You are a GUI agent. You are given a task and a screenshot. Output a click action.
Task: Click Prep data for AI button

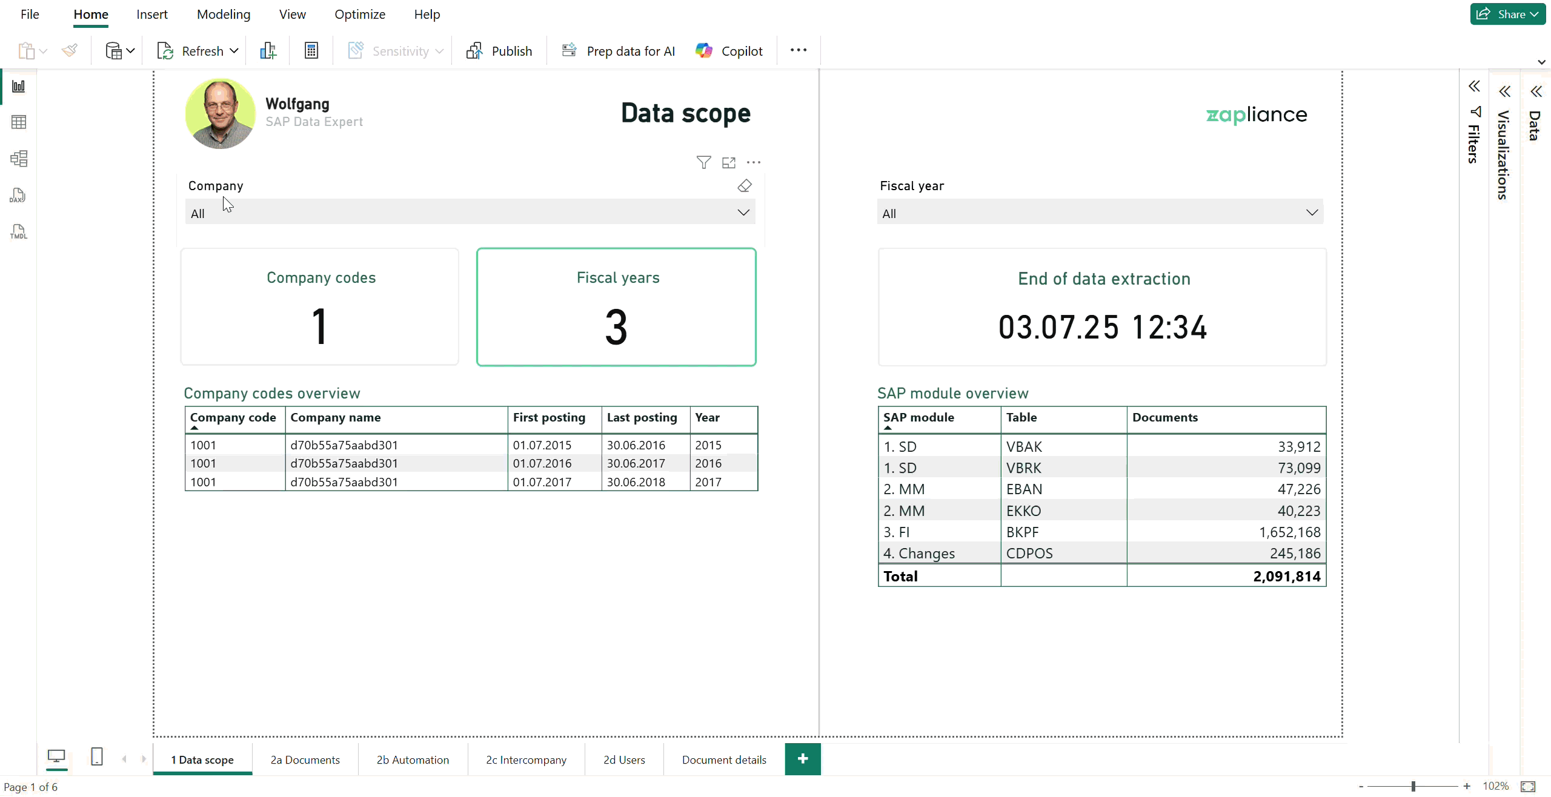click(x=619, y=51)
